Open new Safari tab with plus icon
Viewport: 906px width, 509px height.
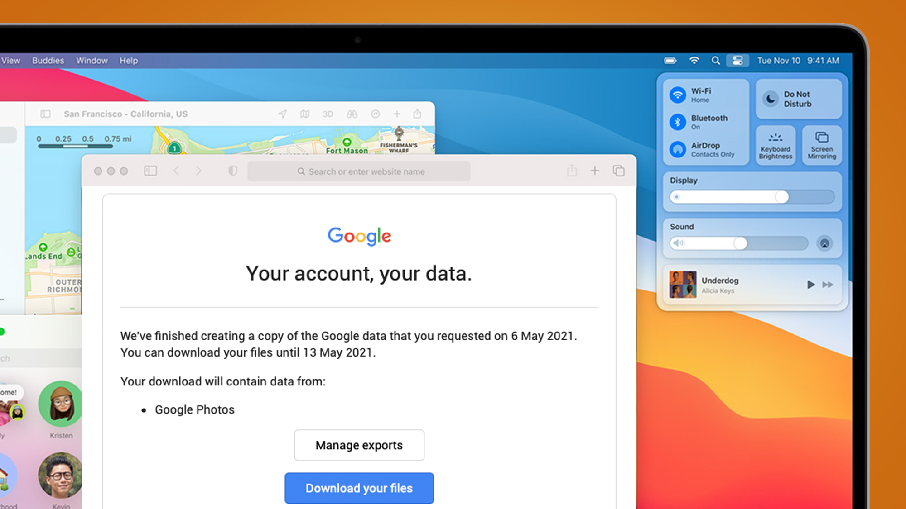click(x=594, y=171)
